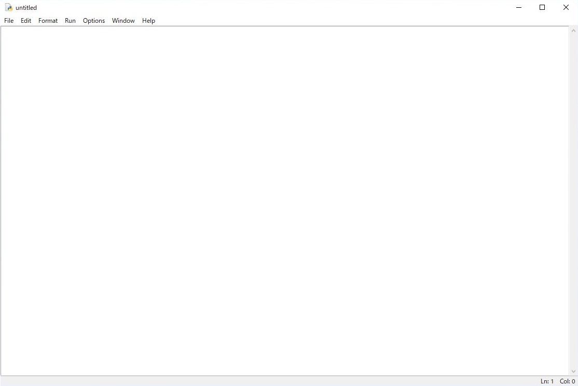Open the File menu
This screenshot has height=386, width=578.
[9, 21]
